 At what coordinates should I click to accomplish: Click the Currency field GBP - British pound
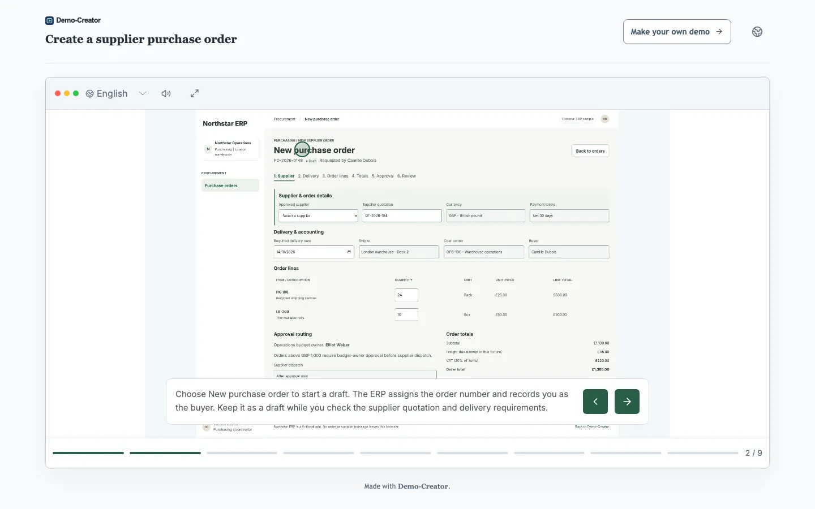[486, 216]
